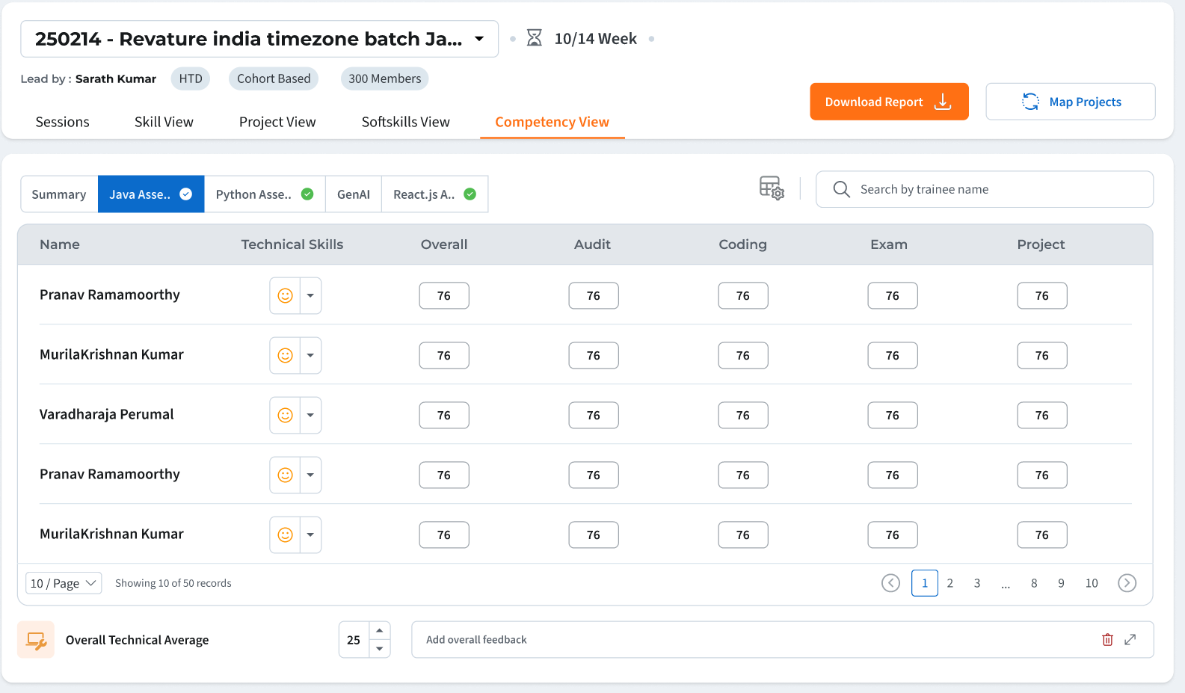Viewport: 1185px width, 693px height.
Task: Click the Add overall feedback field
Action: click(x=748, y=640)
